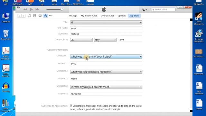Click the Answer 1 field
The image size is (206, 116).
click(106, 63)
